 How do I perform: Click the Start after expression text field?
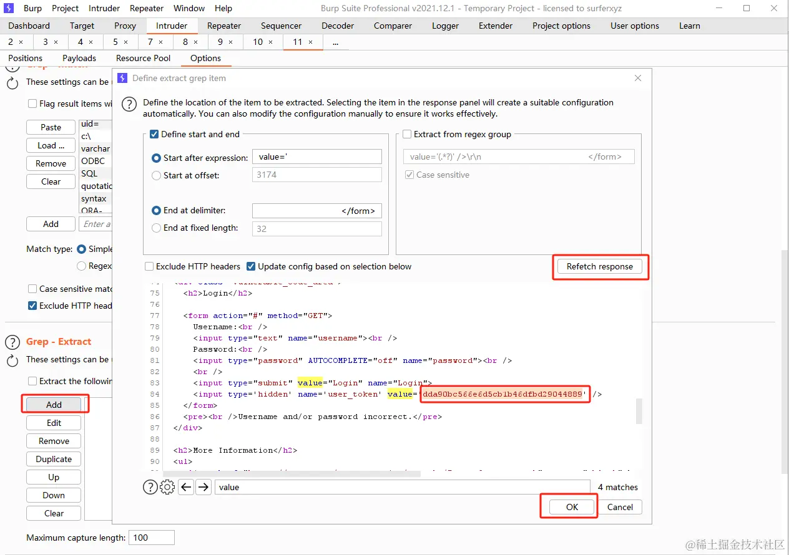316,157
